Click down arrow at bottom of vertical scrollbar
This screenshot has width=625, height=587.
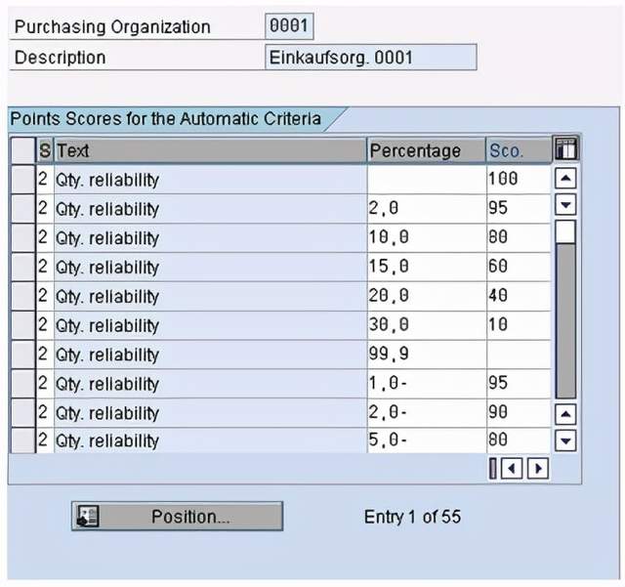click(565, 440)
